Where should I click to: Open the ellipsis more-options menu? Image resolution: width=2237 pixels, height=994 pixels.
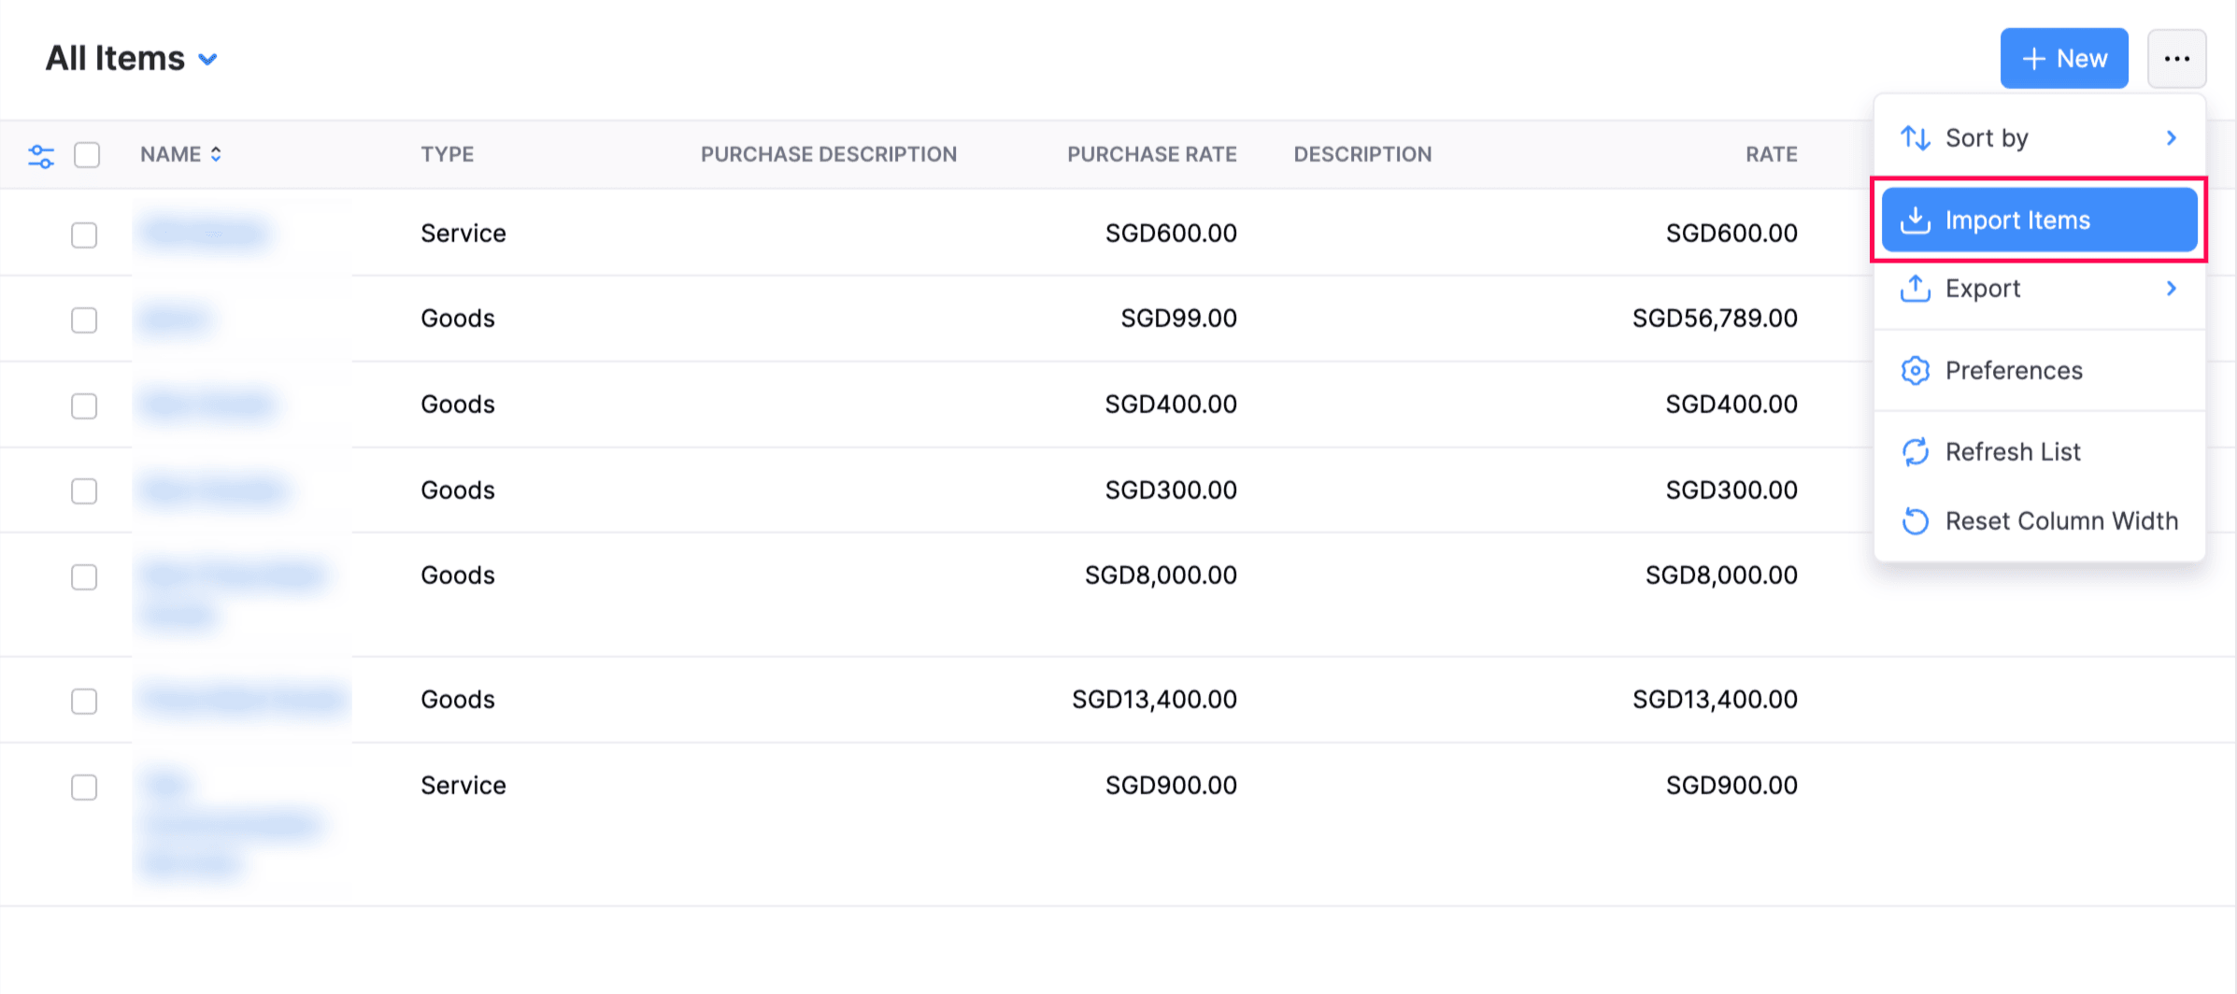pos(2177,58)
